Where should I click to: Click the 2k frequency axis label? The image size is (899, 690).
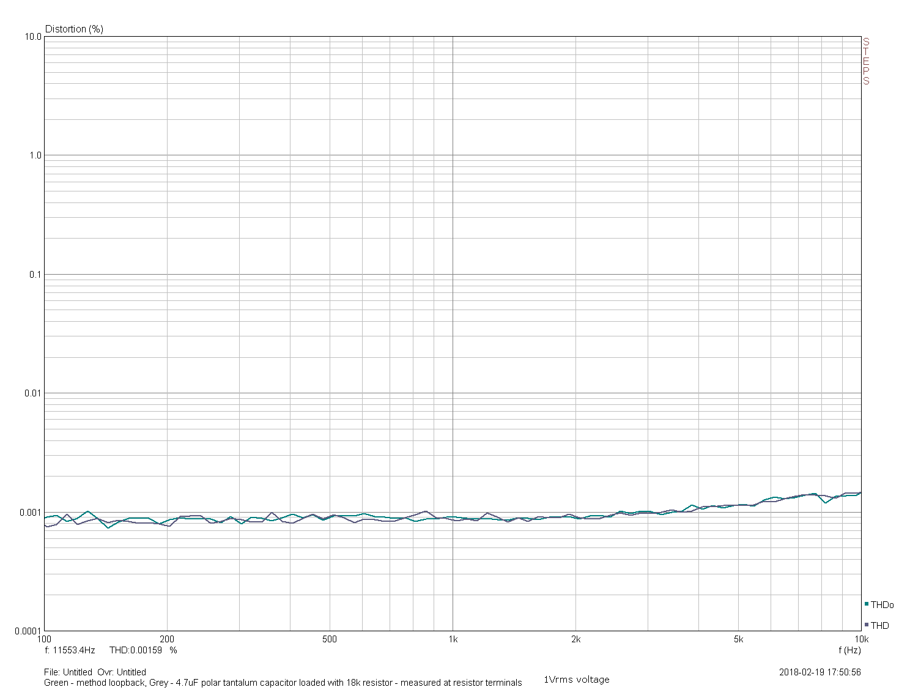coord(575,639)
